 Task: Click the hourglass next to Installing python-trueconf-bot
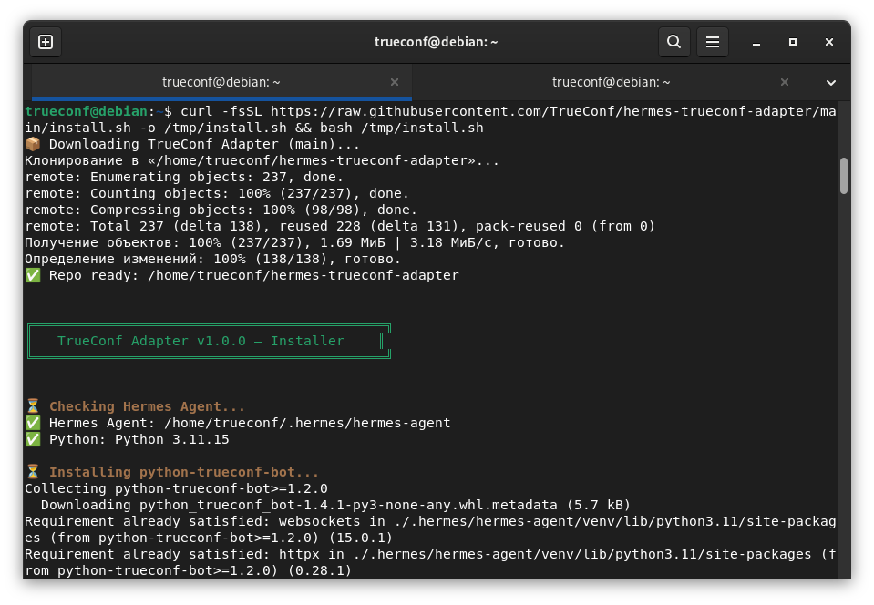click(33, 472)
